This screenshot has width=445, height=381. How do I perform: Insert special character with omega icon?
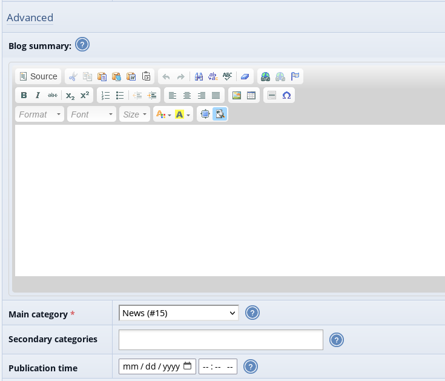pos(286,95)
